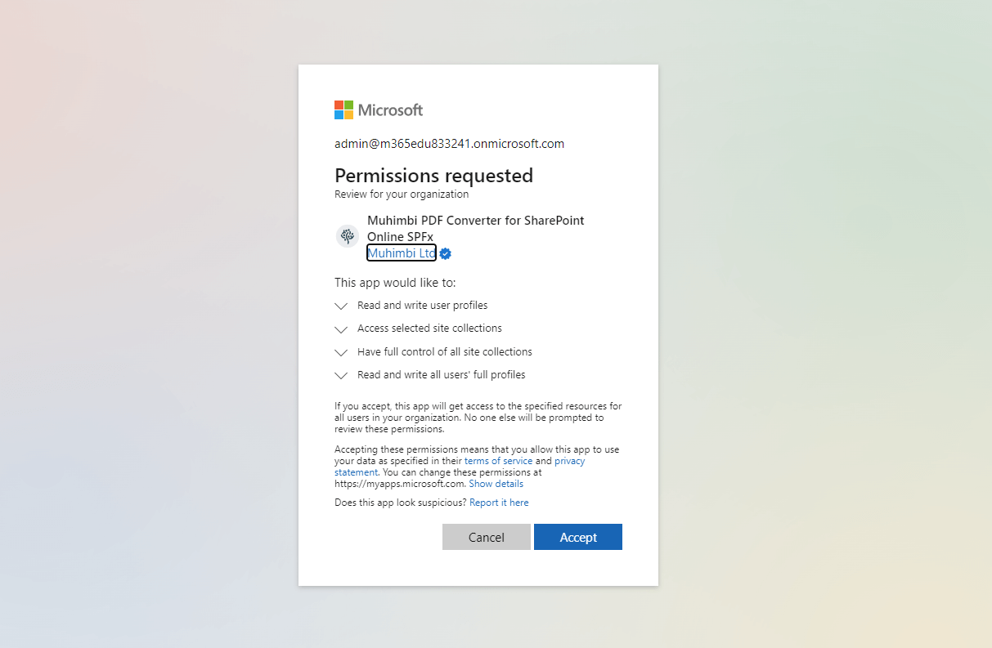Accept the requested permissions
Viewport: 992px width, 648px height.
(x=578, y=537)
